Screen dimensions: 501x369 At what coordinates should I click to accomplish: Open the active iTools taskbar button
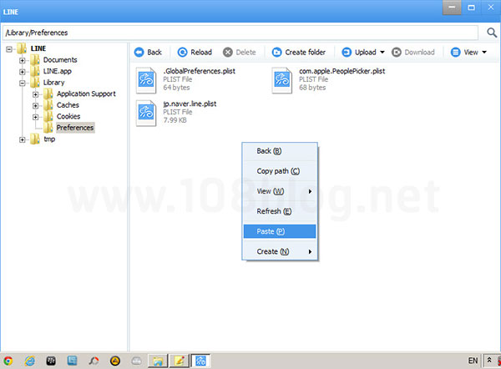200,361
